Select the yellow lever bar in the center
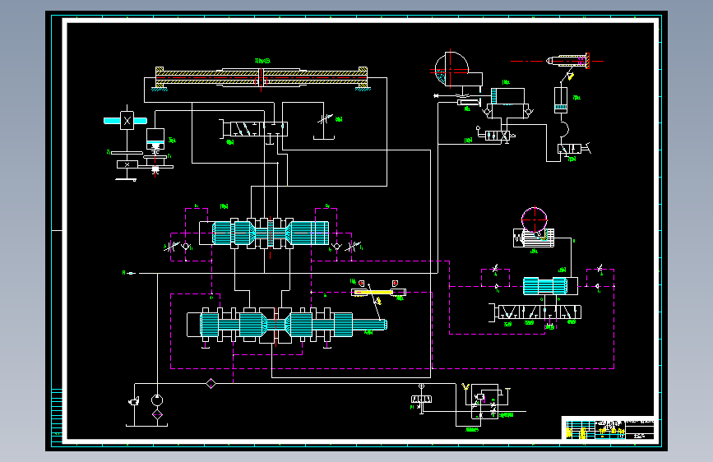 tap(377, 293)
